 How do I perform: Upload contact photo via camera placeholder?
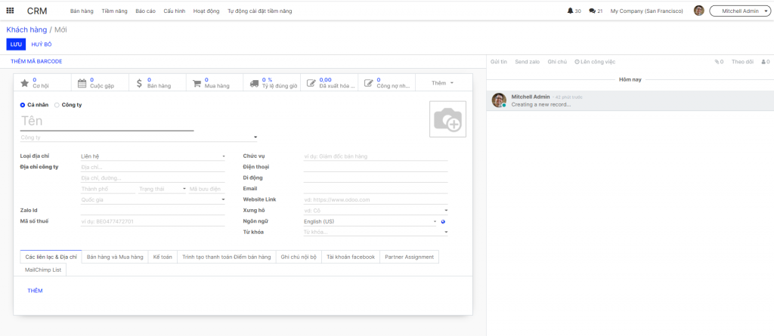[447, 119]
